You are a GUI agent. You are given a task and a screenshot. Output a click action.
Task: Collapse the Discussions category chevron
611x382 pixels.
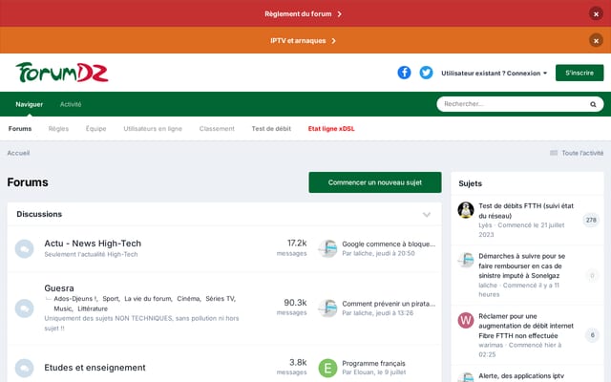(x=427, y=214)
